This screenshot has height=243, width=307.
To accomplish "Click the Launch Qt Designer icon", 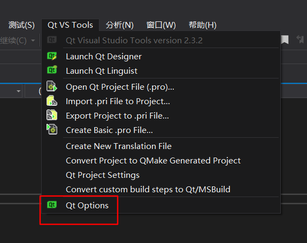I will coord(52,56).
